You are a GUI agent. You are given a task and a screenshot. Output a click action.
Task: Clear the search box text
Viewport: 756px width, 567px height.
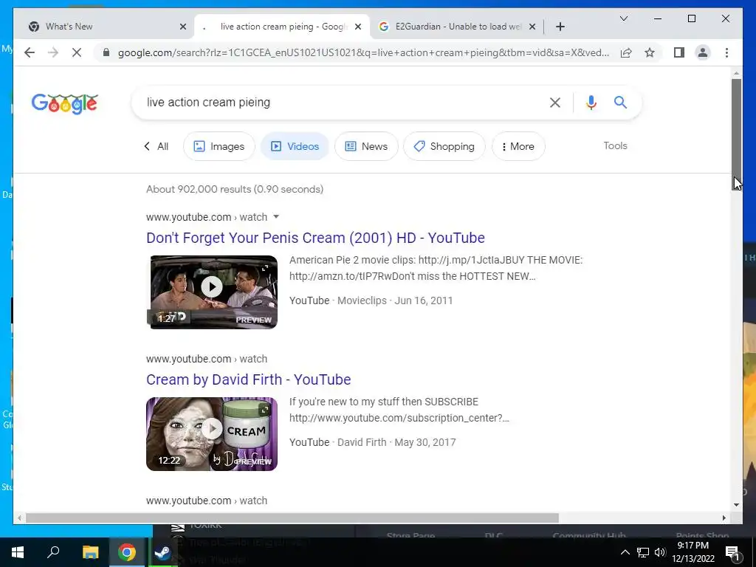click(555, 102)
